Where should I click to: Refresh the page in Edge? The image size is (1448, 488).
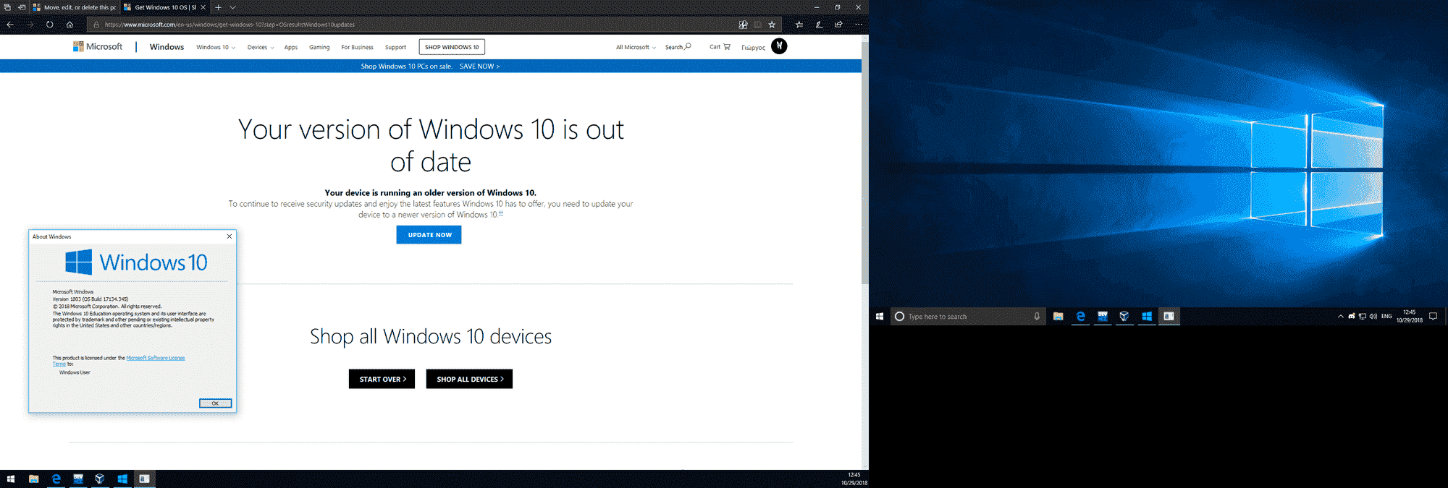coord(49,25)
